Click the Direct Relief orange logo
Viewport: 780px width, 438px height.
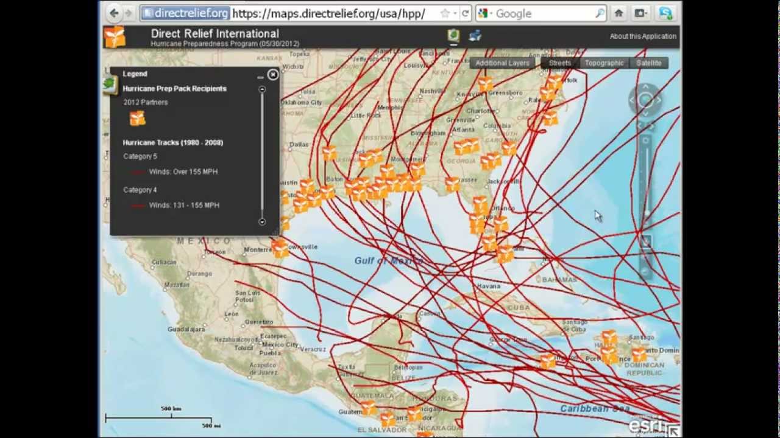click(x=114, y=37)
